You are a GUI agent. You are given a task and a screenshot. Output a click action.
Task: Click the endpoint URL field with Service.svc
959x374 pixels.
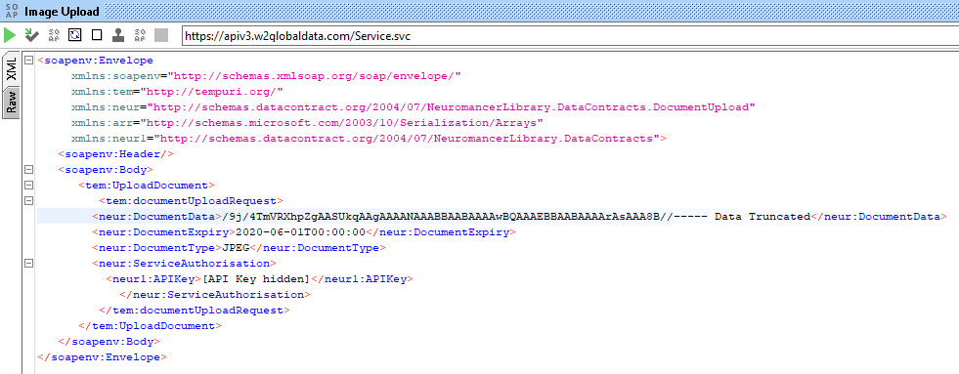(x=569, y=36)
